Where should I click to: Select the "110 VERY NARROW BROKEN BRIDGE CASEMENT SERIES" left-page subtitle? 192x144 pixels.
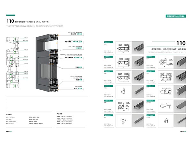coord(35,26)
